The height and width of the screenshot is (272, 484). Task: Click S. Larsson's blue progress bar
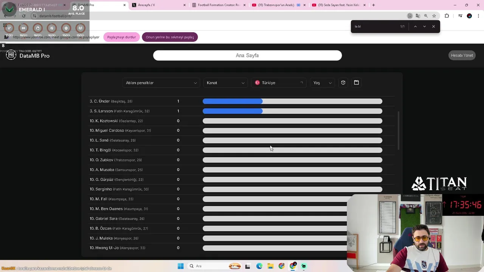tap(233, 111)
